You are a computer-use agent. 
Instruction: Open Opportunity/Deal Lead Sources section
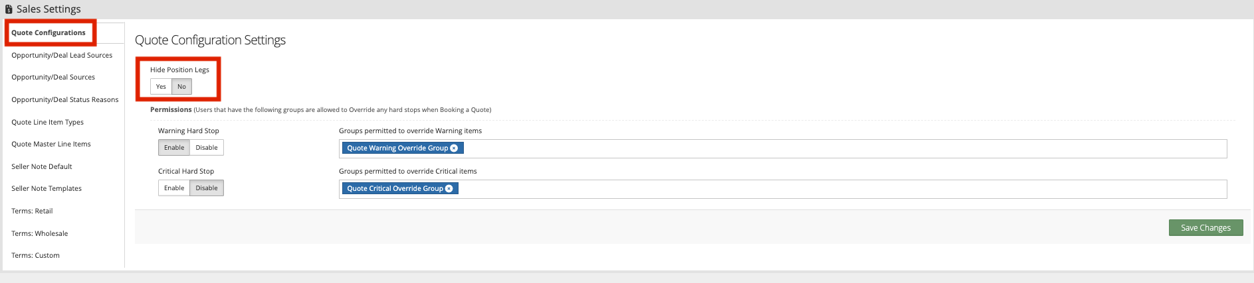(x=62, y=56)
